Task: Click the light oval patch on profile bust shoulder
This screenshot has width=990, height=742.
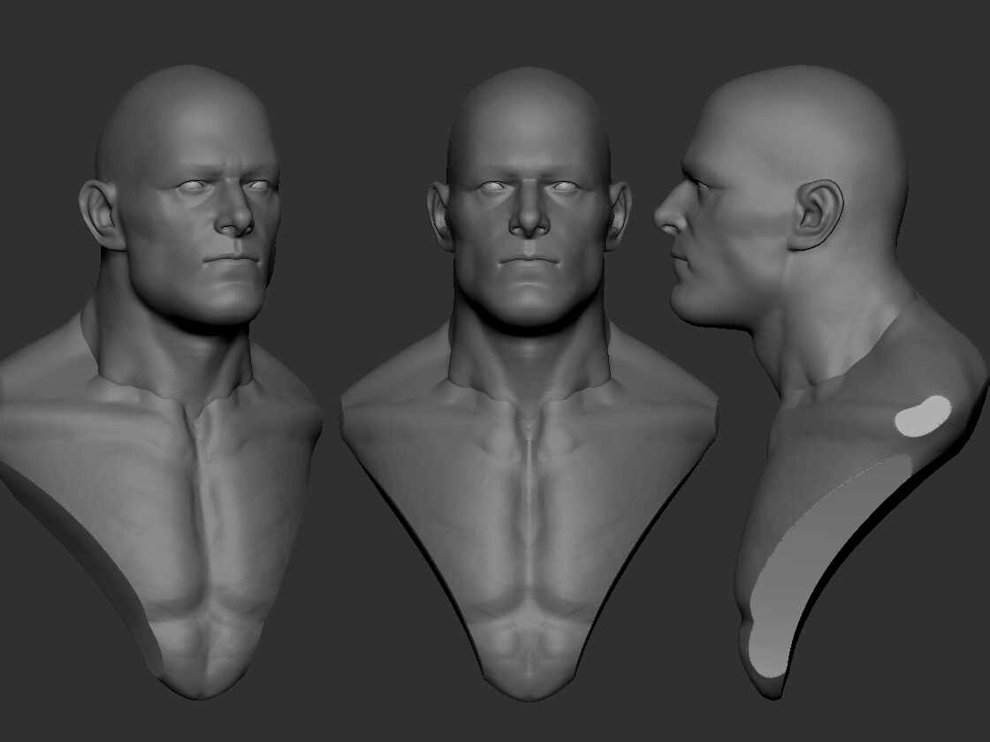Action: (x=923, y=417)
